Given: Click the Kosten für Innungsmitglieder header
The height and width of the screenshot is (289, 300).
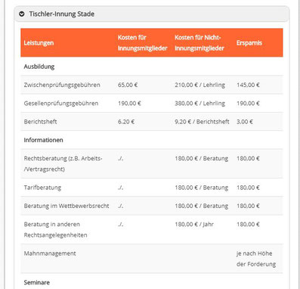Looking at the screenshot, I should (143, 42).
